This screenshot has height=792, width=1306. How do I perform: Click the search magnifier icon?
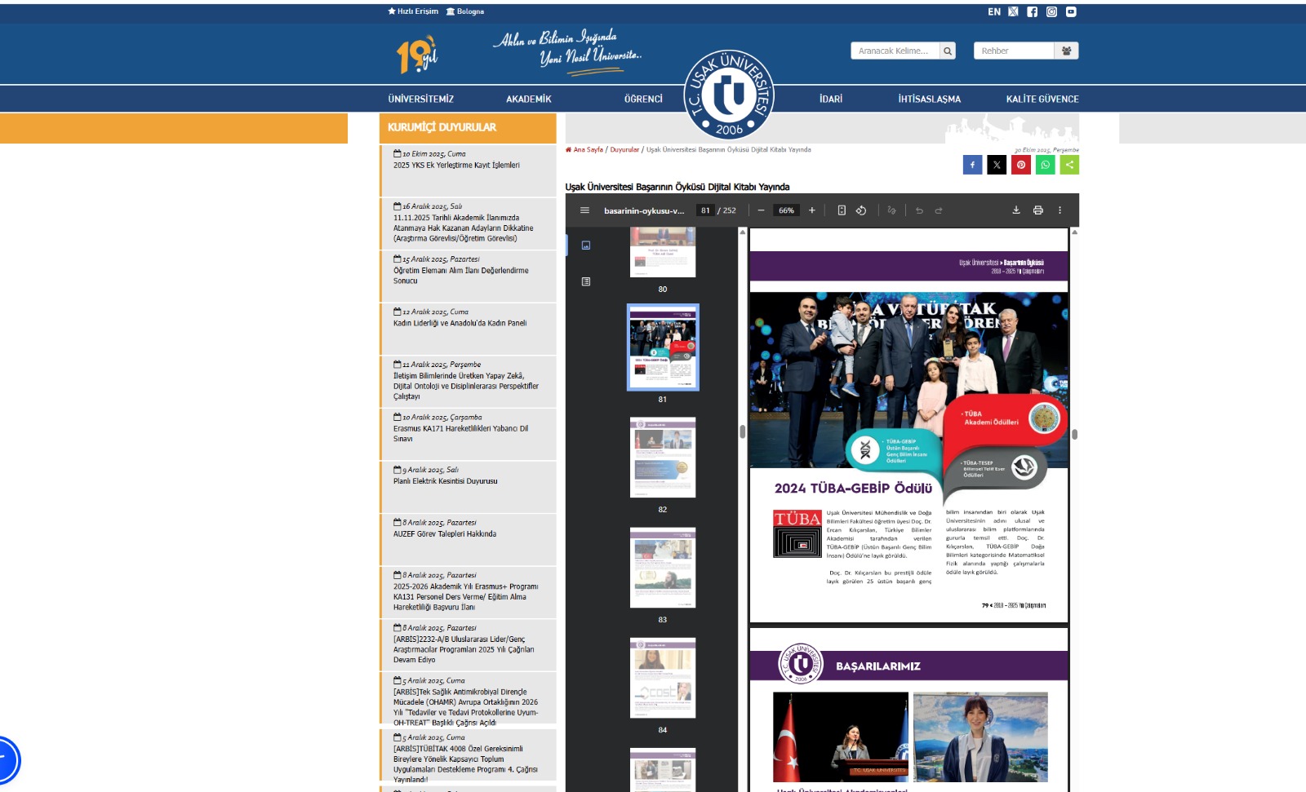(x=948, y=51)
